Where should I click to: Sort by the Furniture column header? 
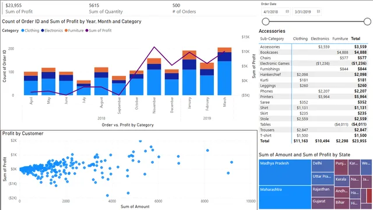click(340, 38)
